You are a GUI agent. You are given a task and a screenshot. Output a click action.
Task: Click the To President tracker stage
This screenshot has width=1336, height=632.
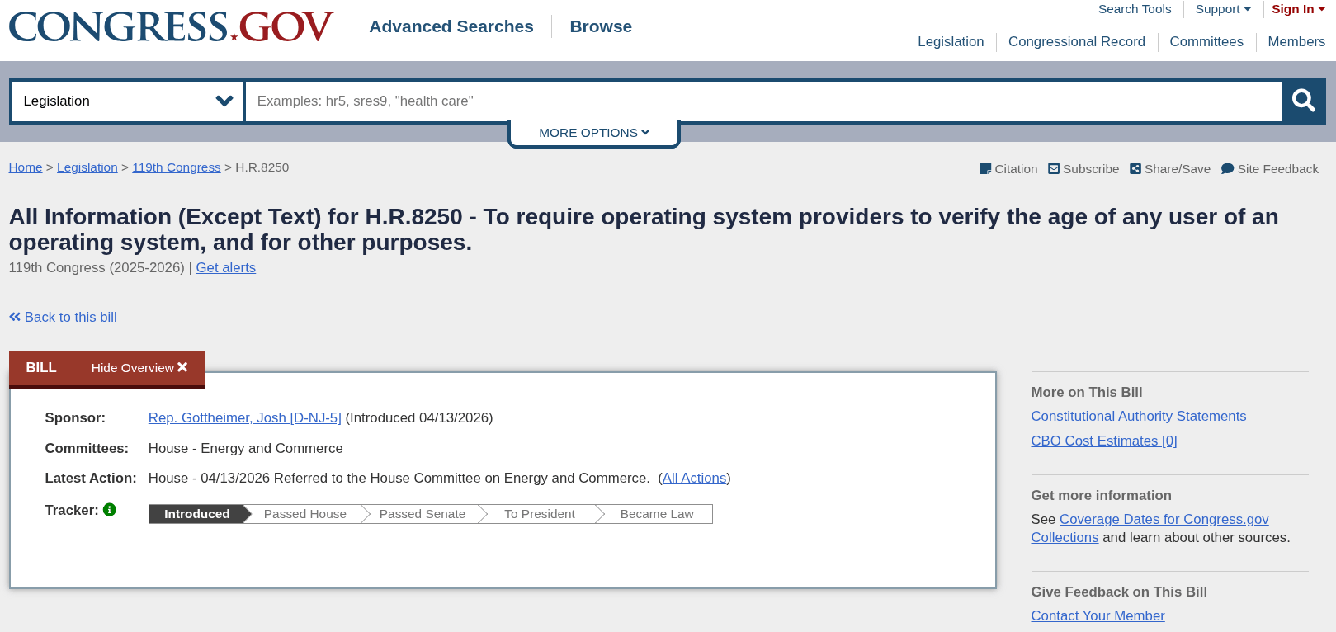click(x=540, y=514)
